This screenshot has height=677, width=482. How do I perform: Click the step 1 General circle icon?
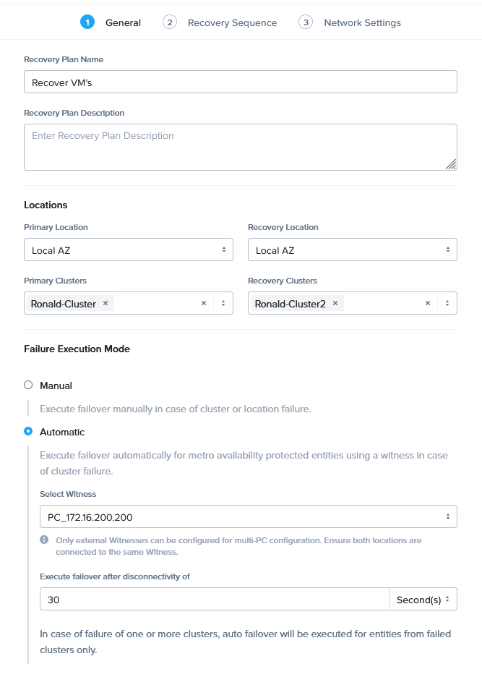pyautogui.click(x=87, y=22)
